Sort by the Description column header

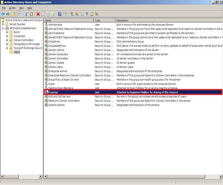click(x=169, y=20)
